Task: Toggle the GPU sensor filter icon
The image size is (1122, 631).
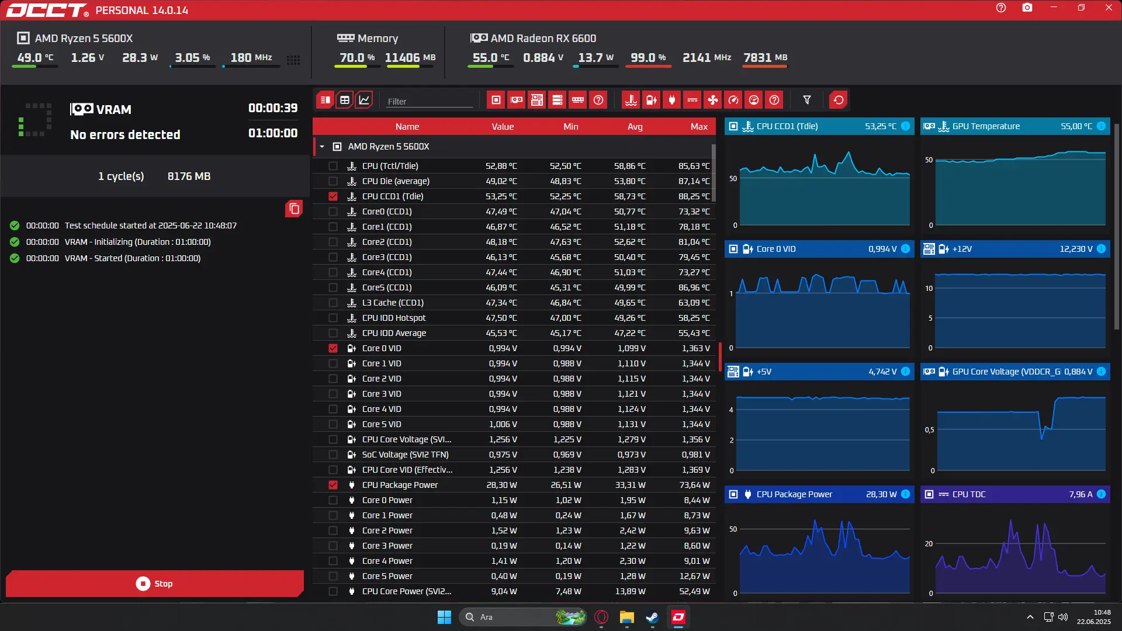Action: point(517,100)
